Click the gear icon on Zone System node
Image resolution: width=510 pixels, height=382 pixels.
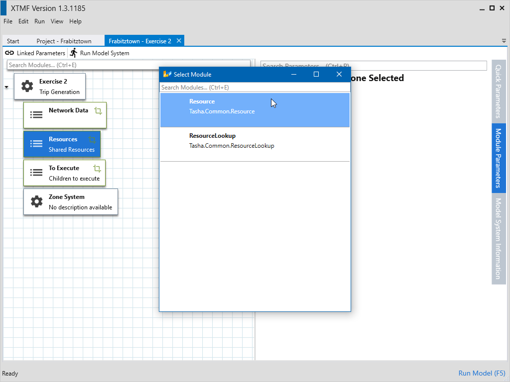[x=36, y=201]
